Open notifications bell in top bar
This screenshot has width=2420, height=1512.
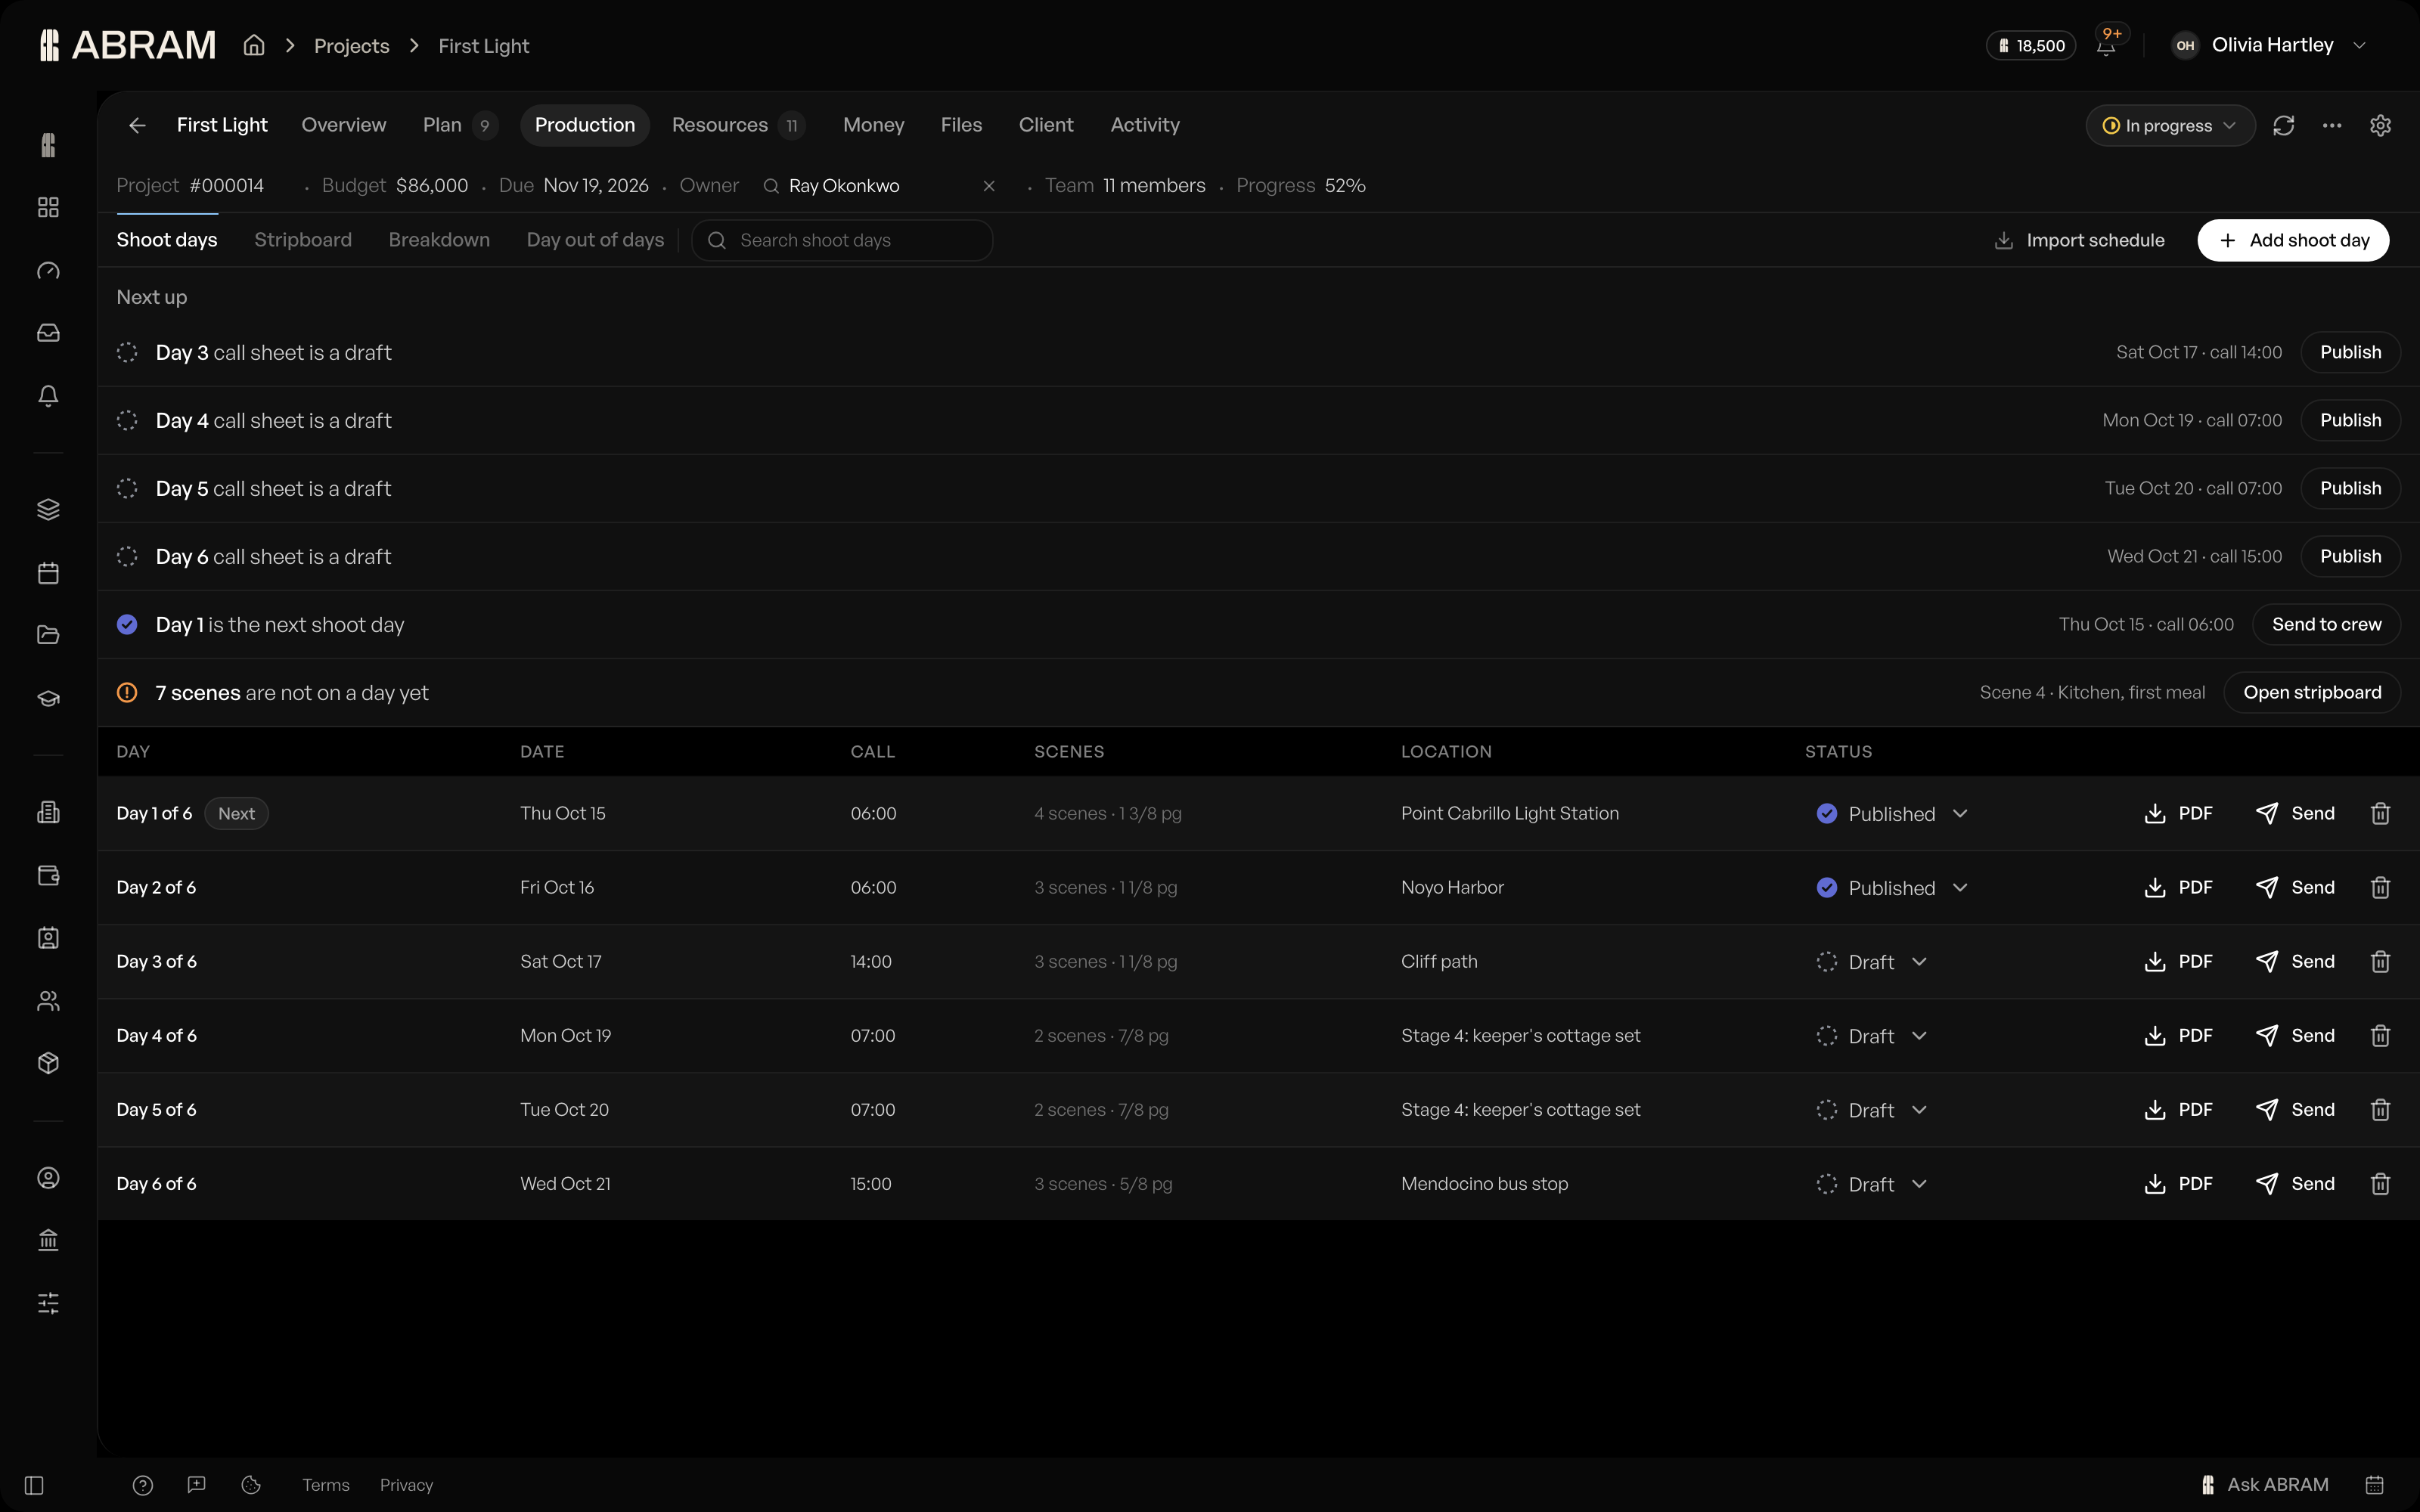tap(2106, 46)
